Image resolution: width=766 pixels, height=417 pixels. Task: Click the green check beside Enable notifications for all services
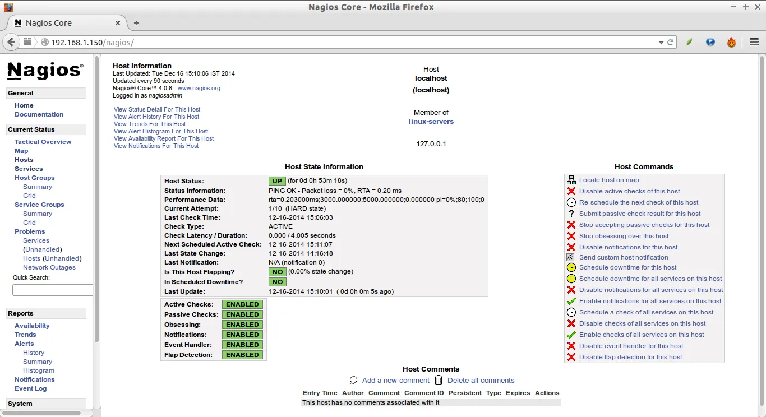(571, 301)
